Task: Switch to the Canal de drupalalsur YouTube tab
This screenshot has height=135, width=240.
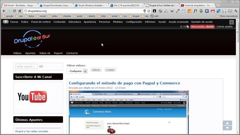Action: (x=197, y=5)
